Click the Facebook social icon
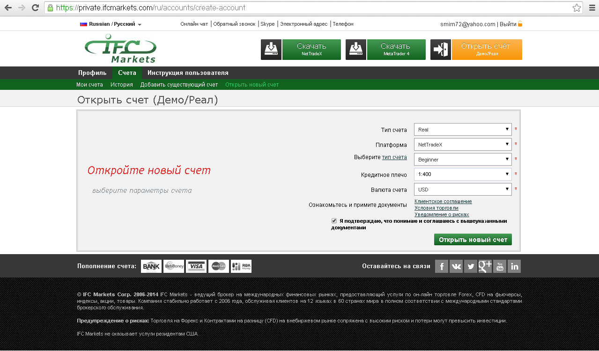Screen dimensions: 599x351 (441, 266)
